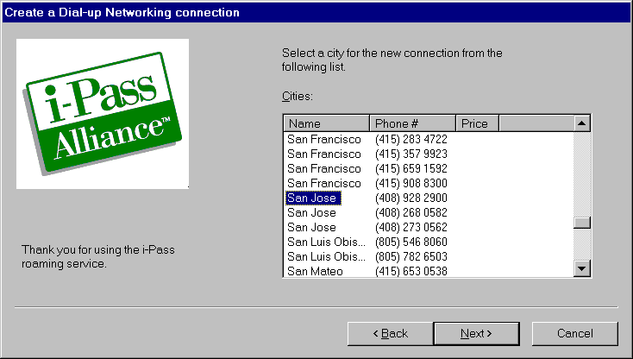Viewport: 633px width, 359px height.
Task: Pick San Francisco row with (415) 908 8300
Action: [323, 183]
